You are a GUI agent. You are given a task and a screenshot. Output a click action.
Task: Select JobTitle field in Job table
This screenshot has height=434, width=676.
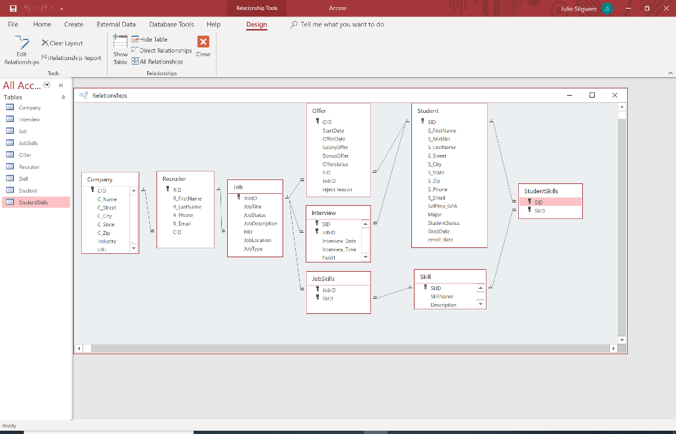(x=252, y=206)
